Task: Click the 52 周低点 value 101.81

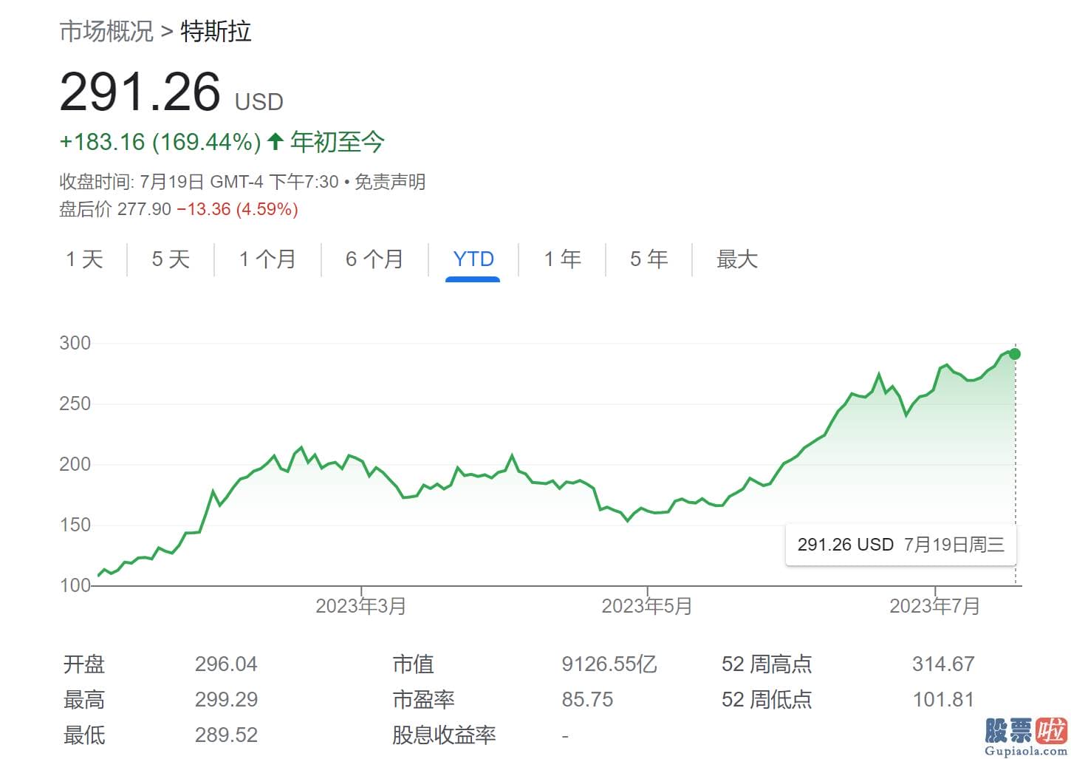Action: pyautogui.click(x=943, y=700)
